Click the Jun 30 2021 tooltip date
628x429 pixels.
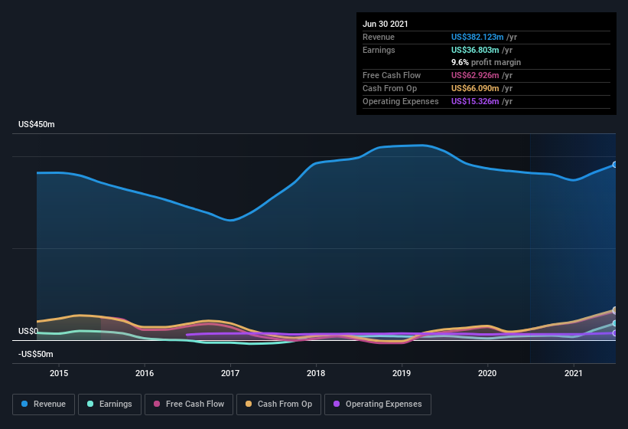pos(386,24)
